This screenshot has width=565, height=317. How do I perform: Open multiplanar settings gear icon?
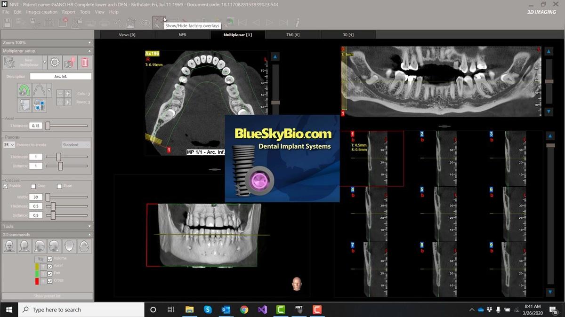55,62
